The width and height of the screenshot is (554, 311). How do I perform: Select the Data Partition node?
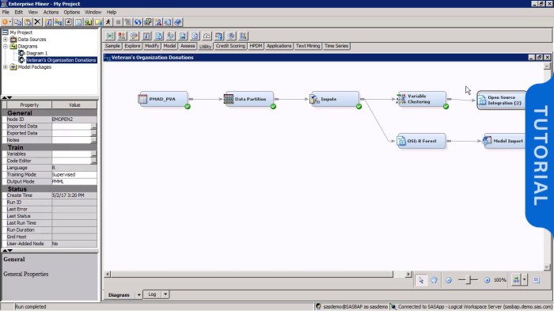[249, 99]
